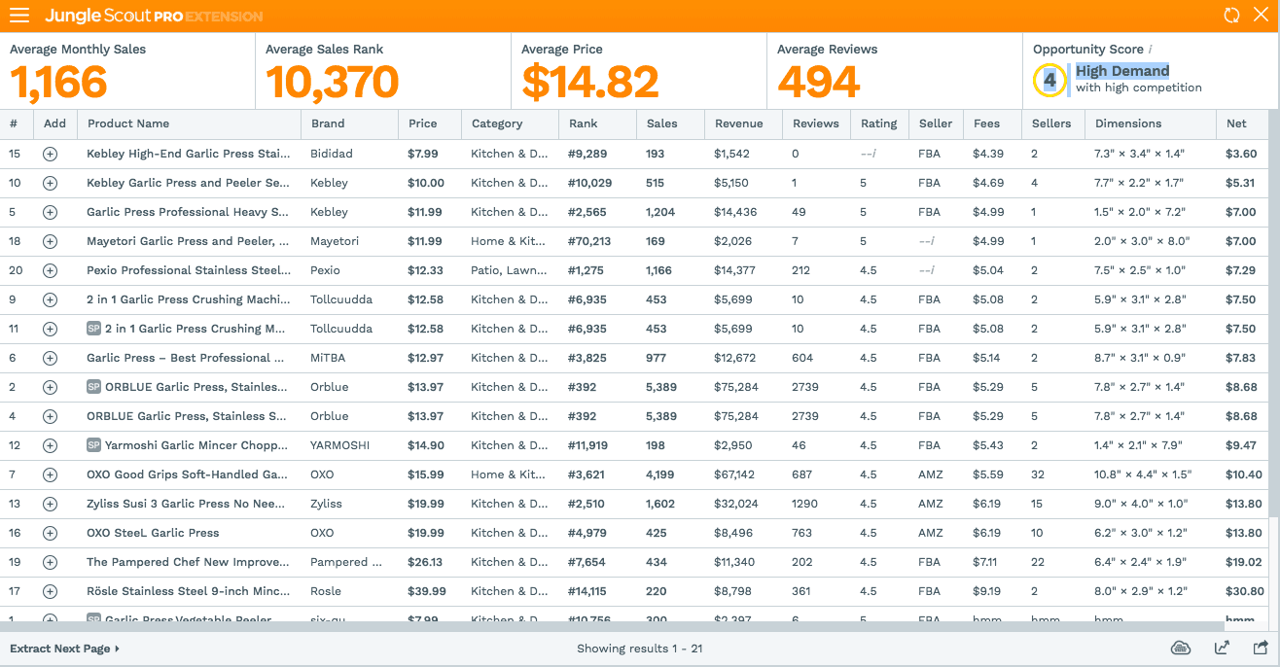
Task: Add Rösle Stainless Steel Mincer product
Action: (50, 591)
